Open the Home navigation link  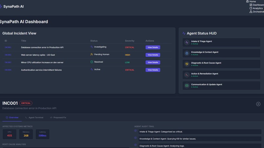click(251, 2)
